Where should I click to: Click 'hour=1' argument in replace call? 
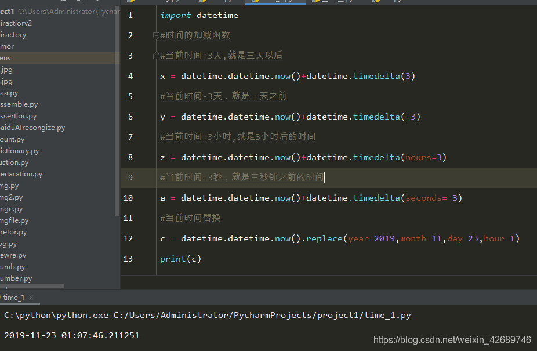click(499, 238)
